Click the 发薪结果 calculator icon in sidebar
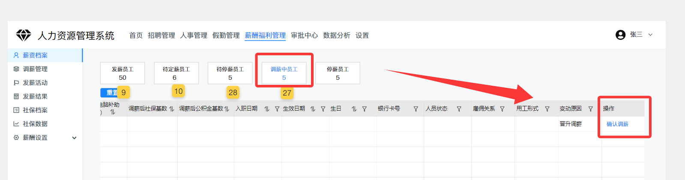The image size is (685, 180). pyautogui.click(x=16, y=96)
